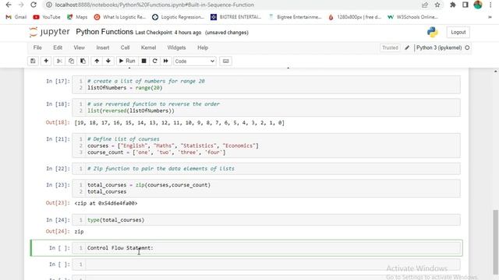Copy selected cells icon
Screen dimensions: 499x280
click(x=71, y=61)
